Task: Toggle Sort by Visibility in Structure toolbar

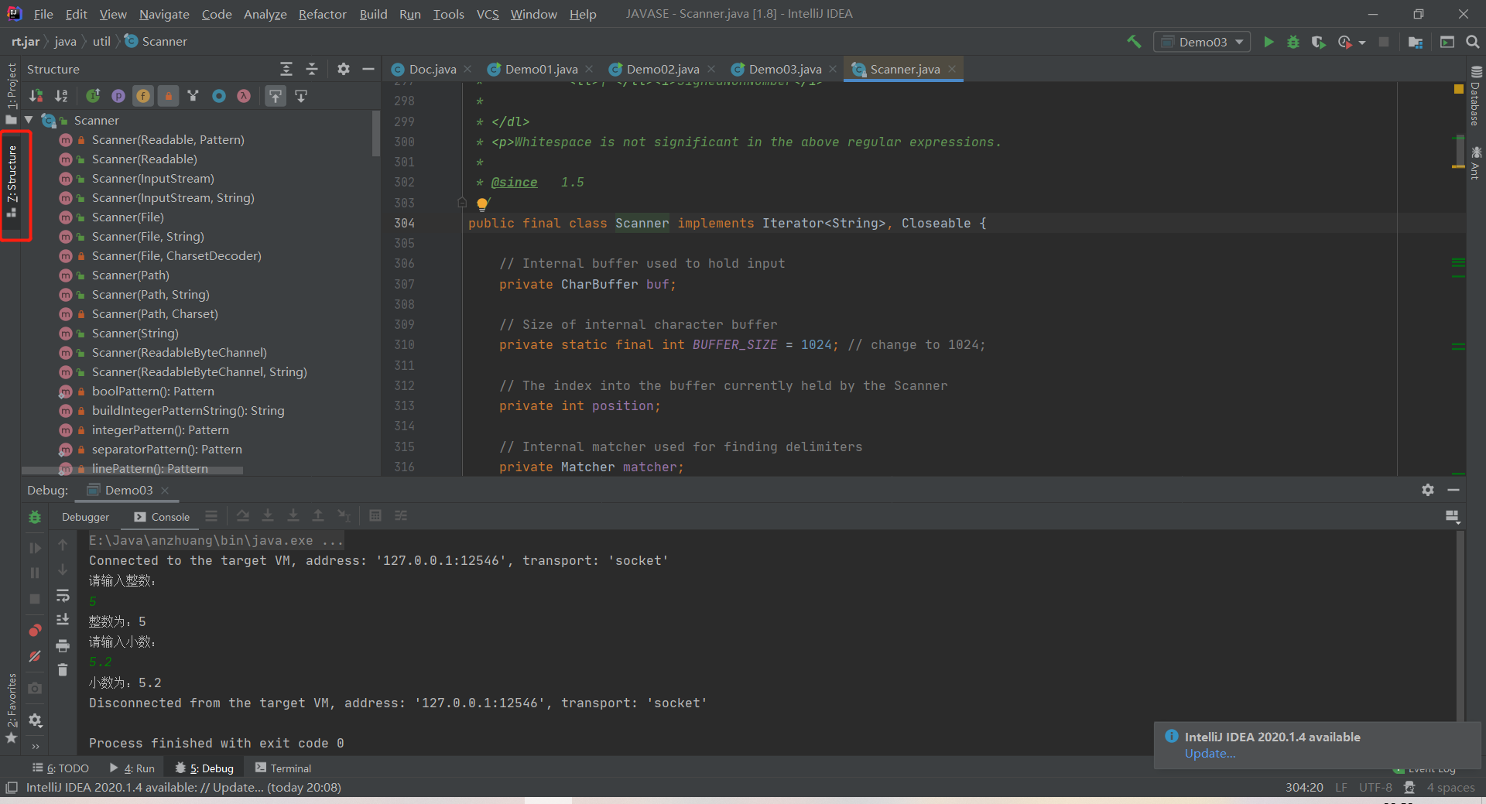Action: (x=36, y=96)
